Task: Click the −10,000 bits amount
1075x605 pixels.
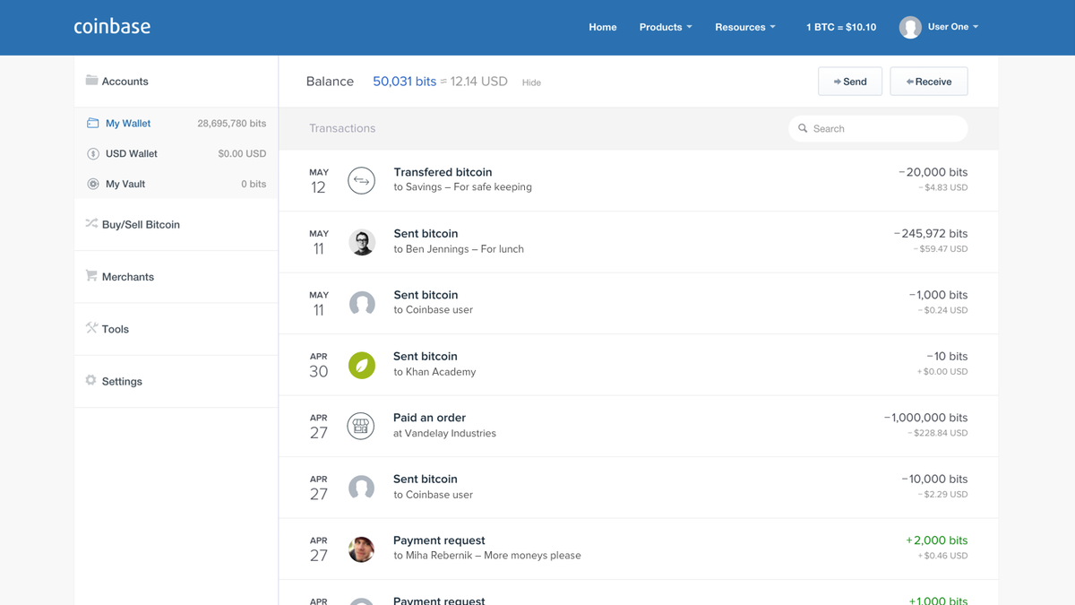Action: [934, 479]
